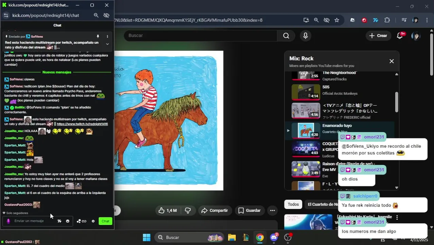Open the Chrome three-dot menu

[x=427, y=20]
